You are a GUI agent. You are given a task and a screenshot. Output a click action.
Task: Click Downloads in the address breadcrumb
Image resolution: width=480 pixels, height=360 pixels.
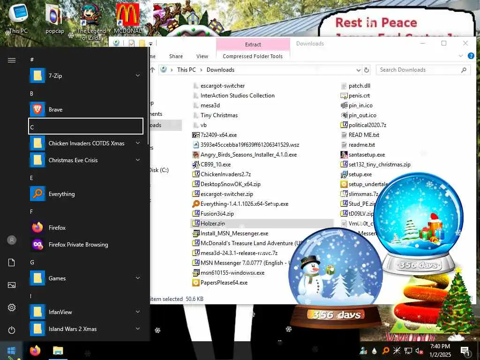220,70
